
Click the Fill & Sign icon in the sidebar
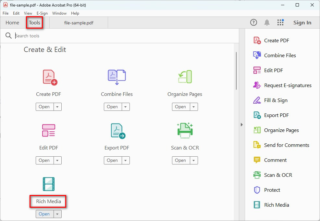257,100
